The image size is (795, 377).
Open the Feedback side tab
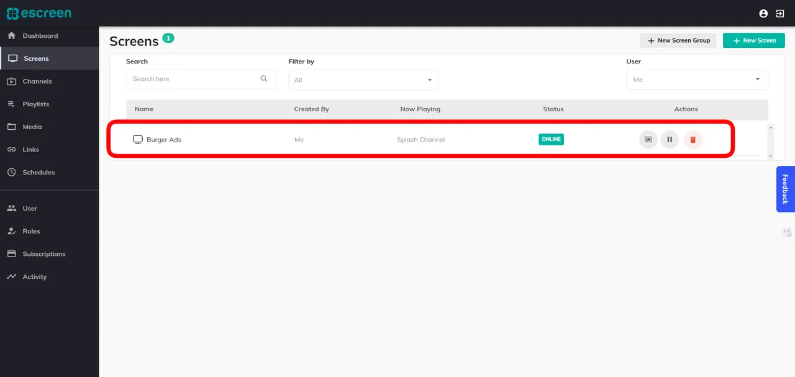[784, 189]
